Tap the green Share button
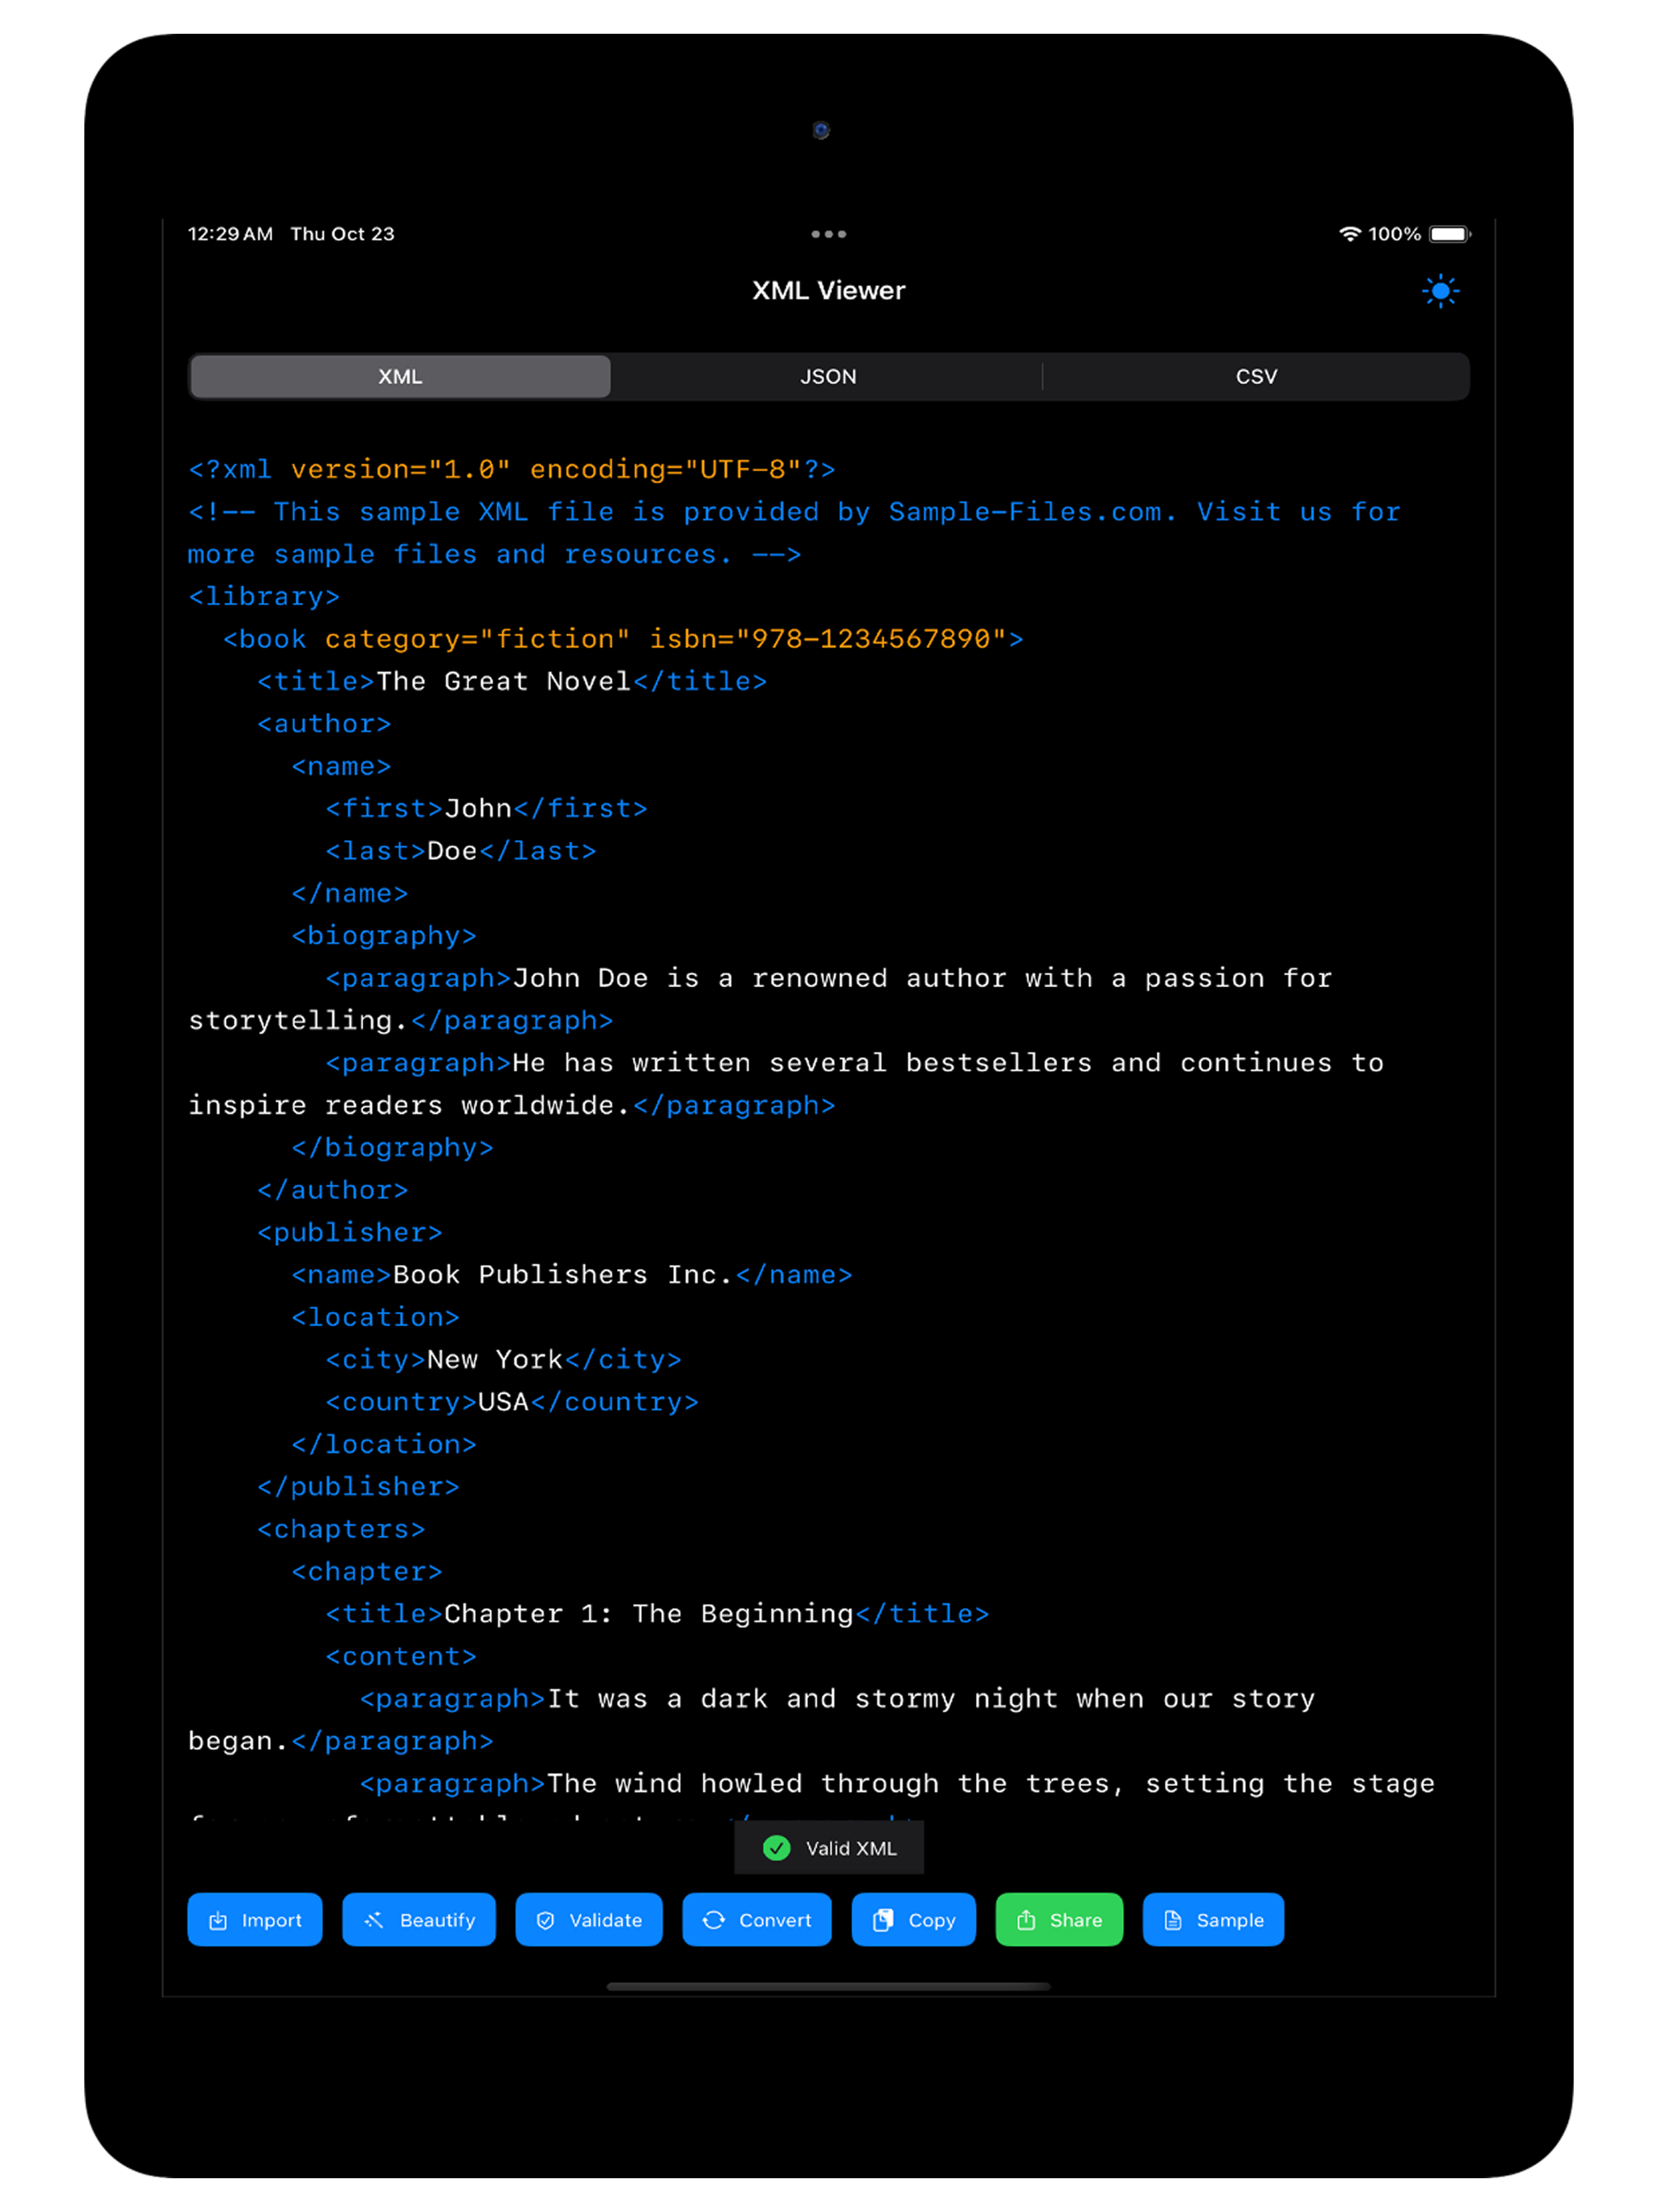The width and height of the screenshot is (1658, 2212). coord(1060,1920)
